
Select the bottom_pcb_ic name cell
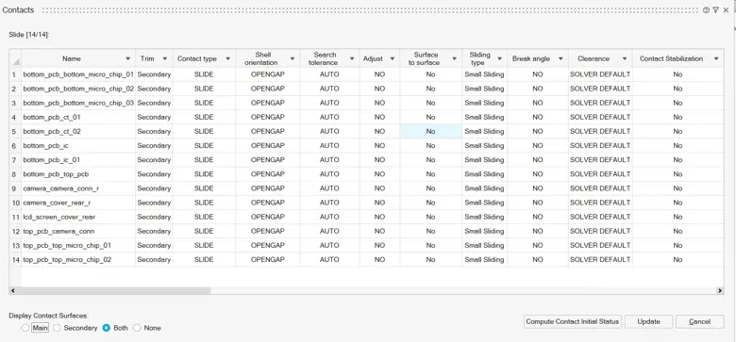tap(78, 146)
